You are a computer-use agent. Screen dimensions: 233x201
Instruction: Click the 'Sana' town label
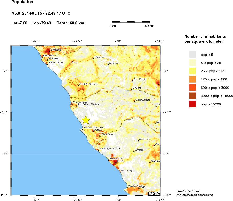tap(75, 62)
